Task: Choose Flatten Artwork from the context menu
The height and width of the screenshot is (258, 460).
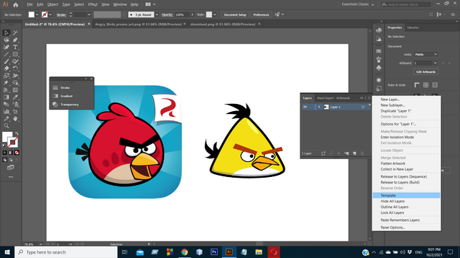Action: (x=393, y=163)
